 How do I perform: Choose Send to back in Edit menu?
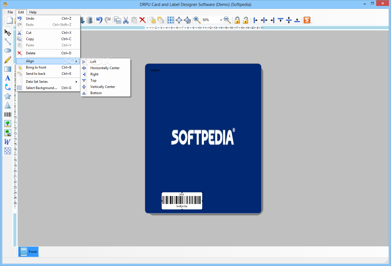tap(48, 74)
